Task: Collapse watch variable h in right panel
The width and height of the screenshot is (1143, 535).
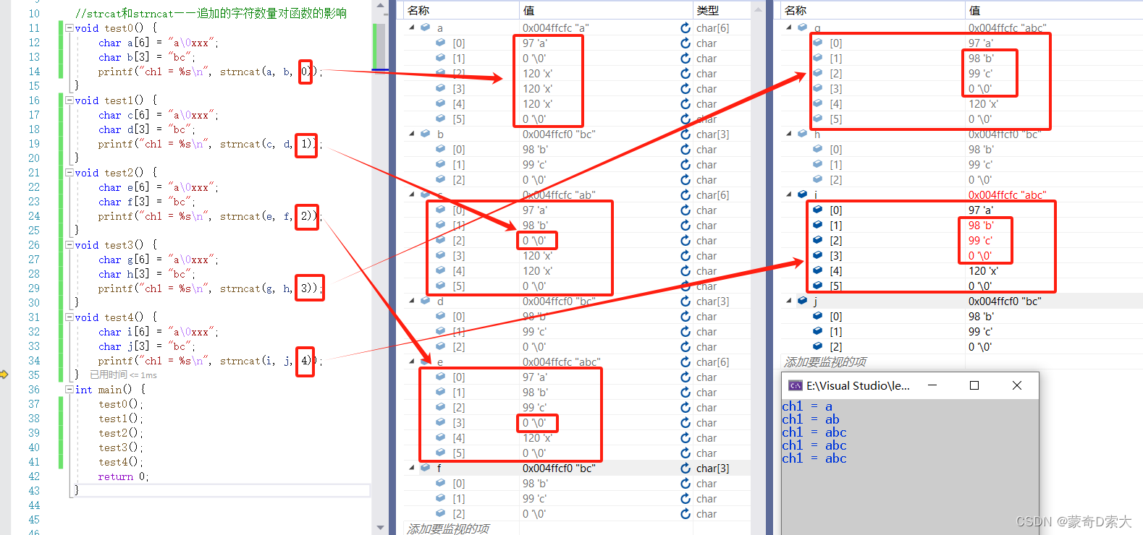Action: click(x=789, y=134)
